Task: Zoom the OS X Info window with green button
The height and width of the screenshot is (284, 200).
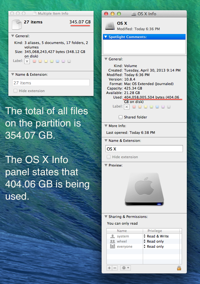Action: pyautogui.click(x=119, y=14)
